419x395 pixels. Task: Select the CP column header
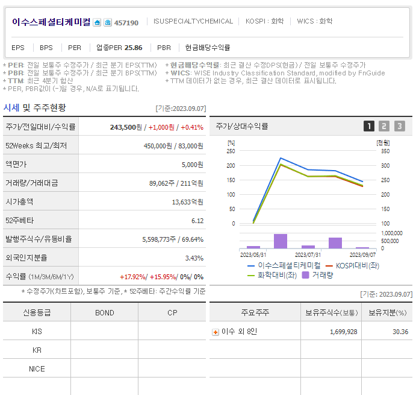coord(172,312)
